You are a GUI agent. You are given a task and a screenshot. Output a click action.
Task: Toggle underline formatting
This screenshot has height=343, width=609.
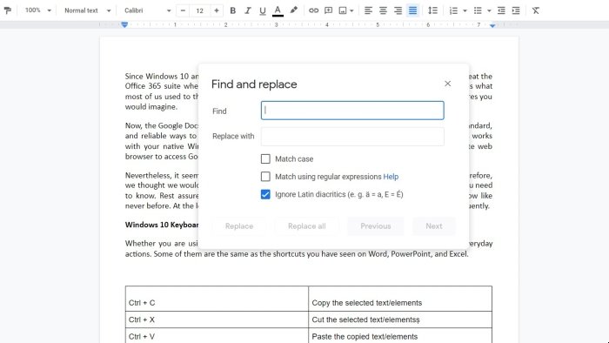(x=263, y=10)
